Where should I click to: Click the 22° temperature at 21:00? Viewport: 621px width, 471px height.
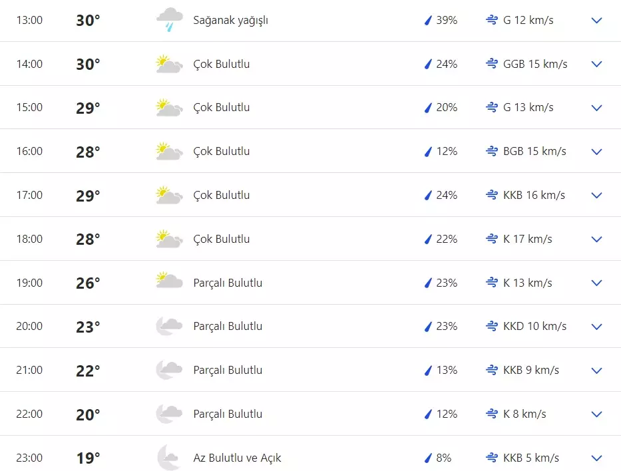tap(88, 371)
